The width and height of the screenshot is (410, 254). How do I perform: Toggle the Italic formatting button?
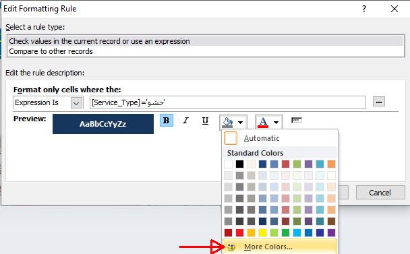(185, 121)
